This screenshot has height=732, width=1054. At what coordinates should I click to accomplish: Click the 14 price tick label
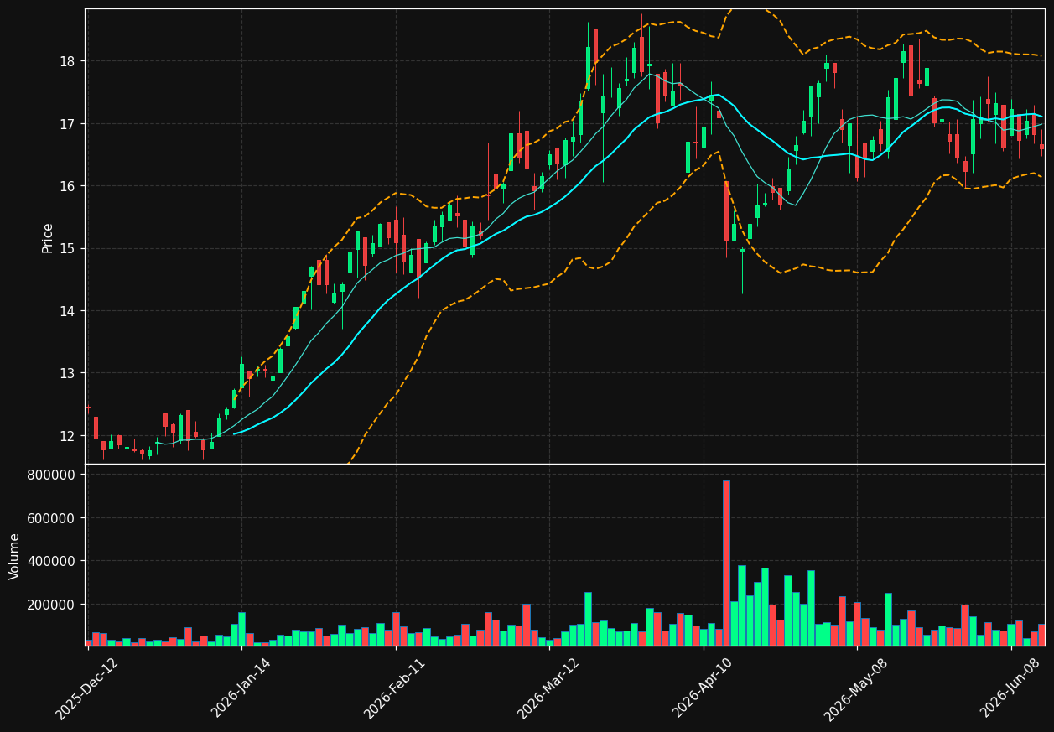(68, 311)
